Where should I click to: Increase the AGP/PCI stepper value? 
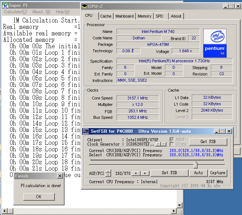coord(108,171)
